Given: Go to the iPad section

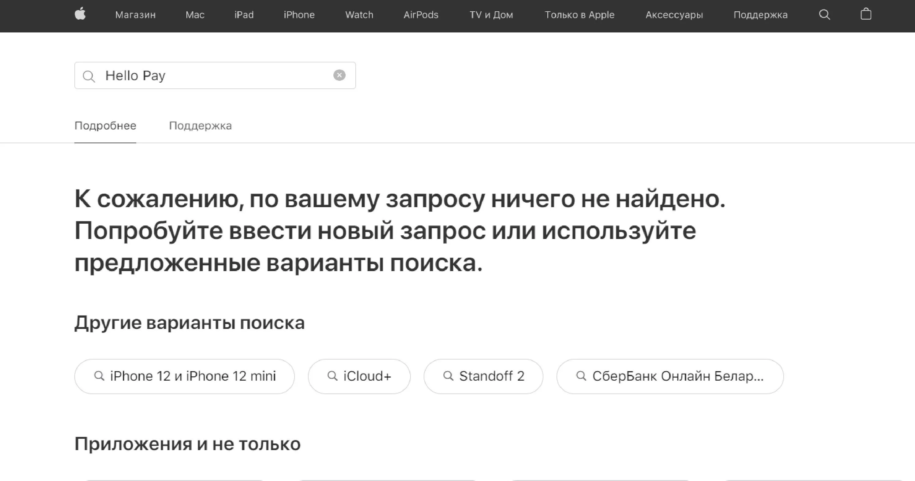Looking at the screenshot, I should point(244,15).
